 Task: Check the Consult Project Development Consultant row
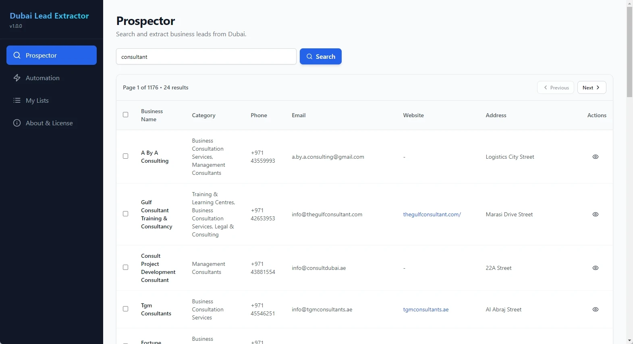coord(126,267)
